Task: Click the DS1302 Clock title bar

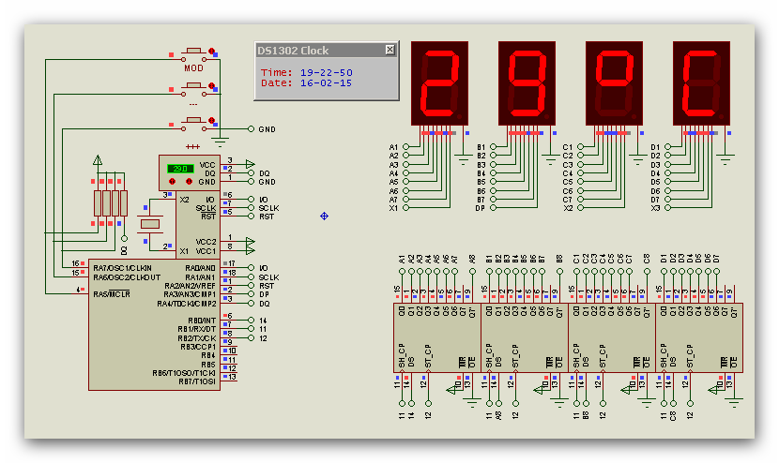Action: click(327, 50)
